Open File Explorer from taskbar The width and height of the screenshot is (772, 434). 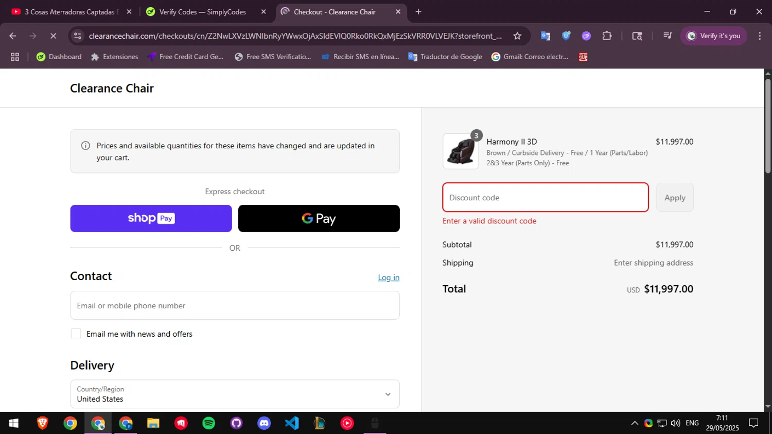point(153,423)
